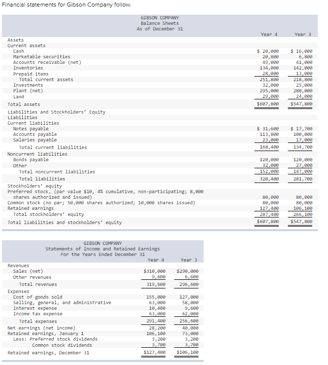Click Sales (net) Year 4 value $310,000
This screenshot has height=365, width=328.
pyautogui.click(x=154, y=271)
